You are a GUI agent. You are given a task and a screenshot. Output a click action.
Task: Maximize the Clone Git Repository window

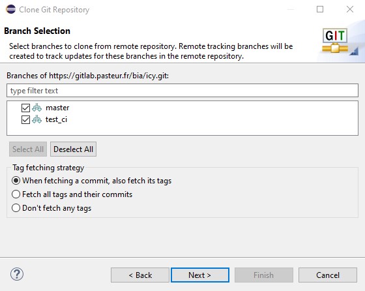point(320,9)
